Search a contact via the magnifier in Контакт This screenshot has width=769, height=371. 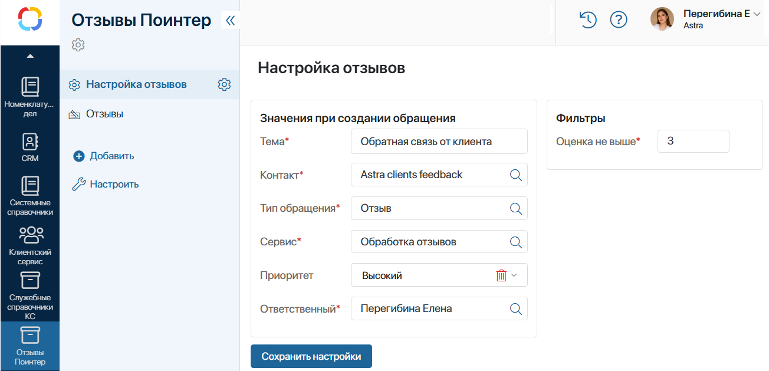coord(516,175)
